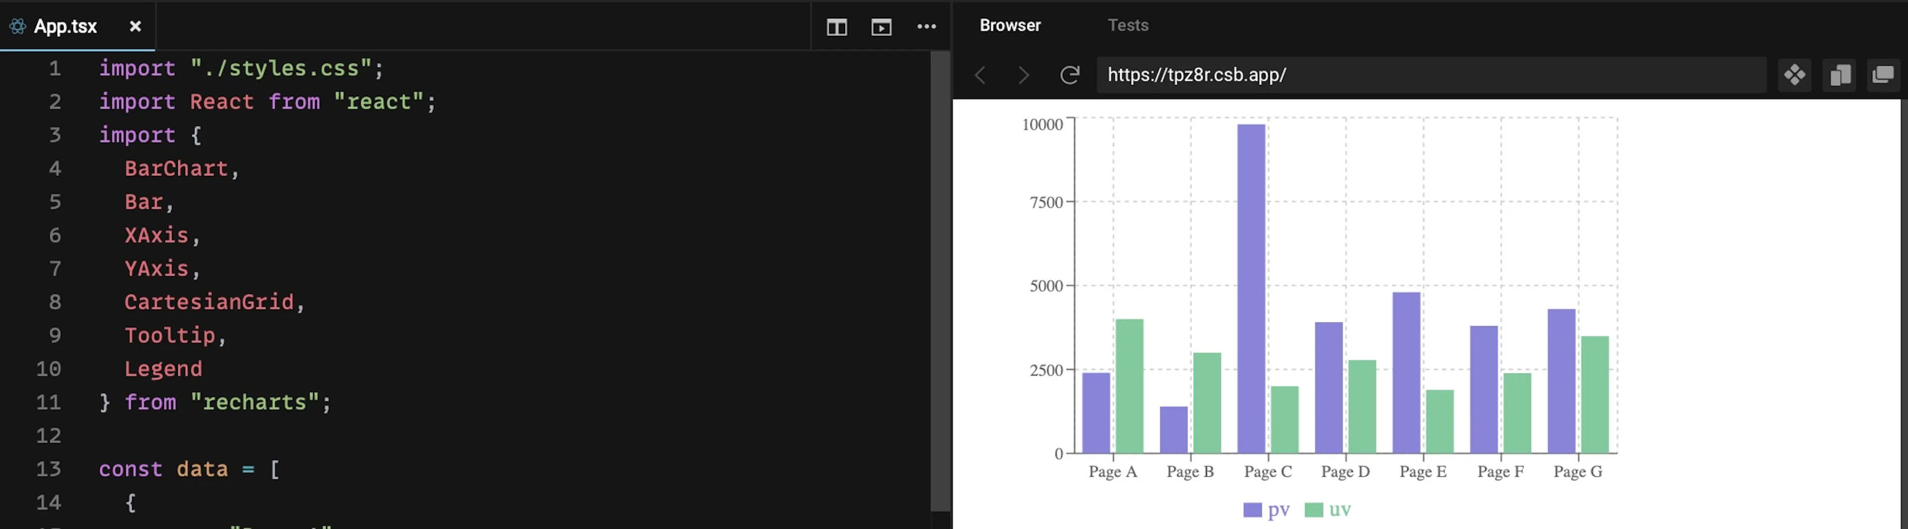Screen dimensions: 1908x529
Task: Click the purple pv legend swatch
Action: click(x=1252, y=510)
